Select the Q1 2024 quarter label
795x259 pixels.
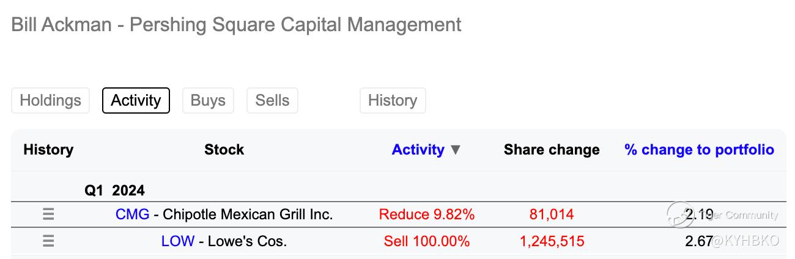point(114,191)
